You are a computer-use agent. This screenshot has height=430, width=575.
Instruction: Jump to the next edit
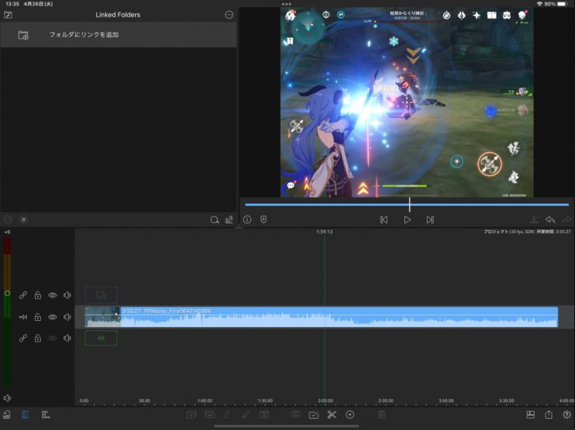(x=430, y=220)
